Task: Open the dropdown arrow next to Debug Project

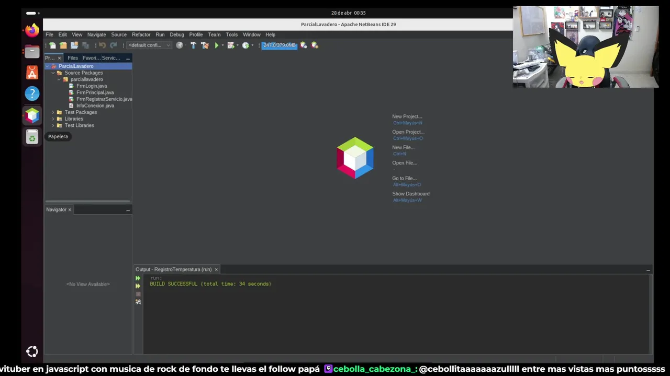Action: click(237, 45)
